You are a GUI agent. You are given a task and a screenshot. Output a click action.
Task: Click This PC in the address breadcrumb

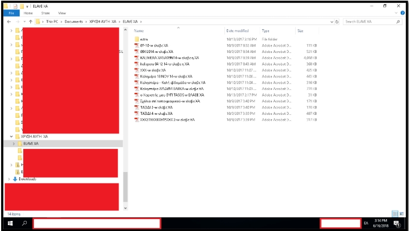pyautogui.click(x=52, y=21)
